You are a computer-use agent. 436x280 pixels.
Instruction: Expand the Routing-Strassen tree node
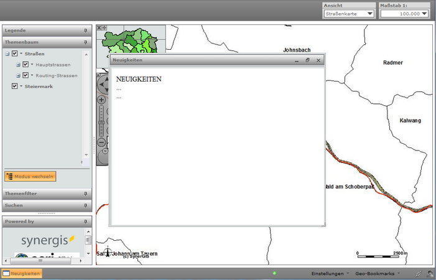tap(19, 76)
